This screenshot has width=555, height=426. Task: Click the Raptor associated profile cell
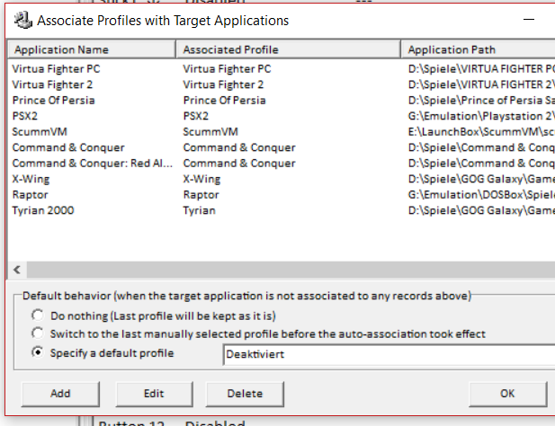201,195
